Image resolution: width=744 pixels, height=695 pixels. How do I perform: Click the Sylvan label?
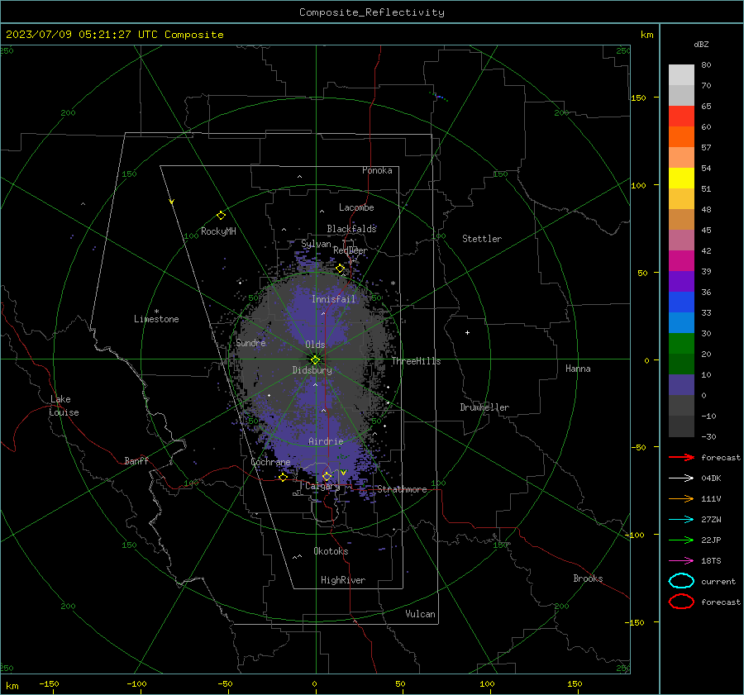[x=316, y=244]
